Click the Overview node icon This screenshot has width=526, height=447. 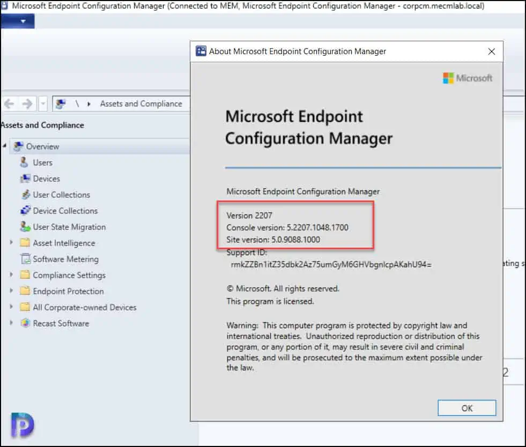[x=18, y=146]
